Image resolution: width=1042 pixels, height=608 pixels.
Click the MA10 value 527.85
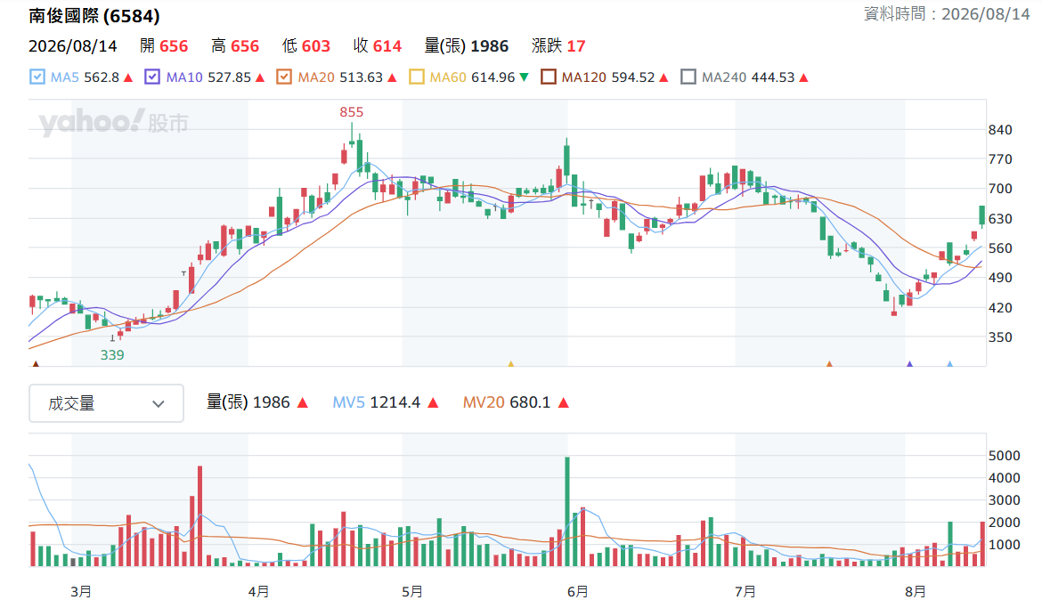click(229, 77)
